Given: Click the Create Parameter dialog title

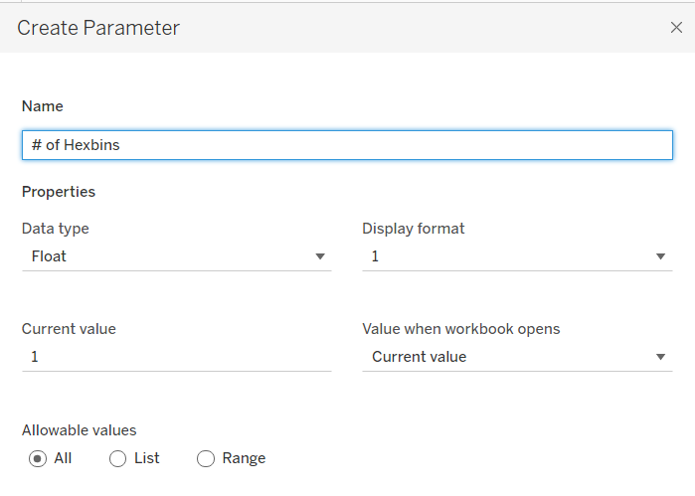Looking at the screenshot, I should coord(98,28).
